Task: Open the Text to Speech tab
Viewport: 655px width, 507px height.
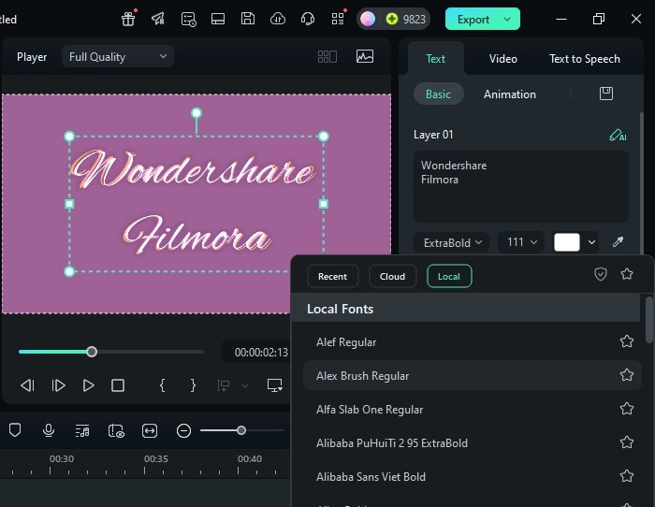Action: pyautogui.click(x=585, y=59)
